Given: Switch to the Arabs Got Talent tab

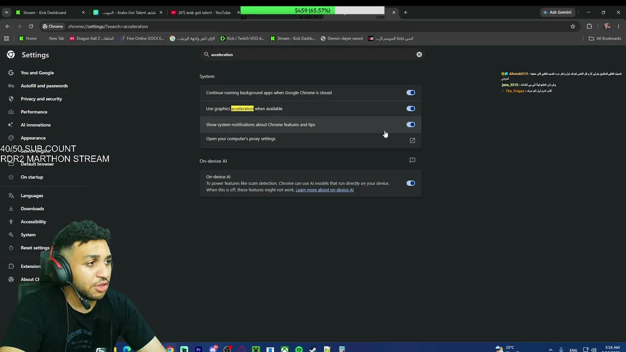Looking at the screenshot, I should [127, 12].
